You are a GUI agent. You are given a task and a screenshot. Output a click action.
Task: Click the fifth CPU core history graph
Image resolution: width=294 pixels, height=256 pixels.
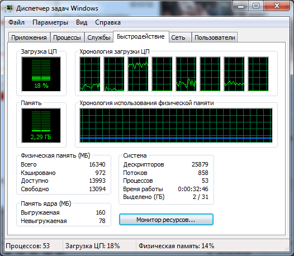186,74
